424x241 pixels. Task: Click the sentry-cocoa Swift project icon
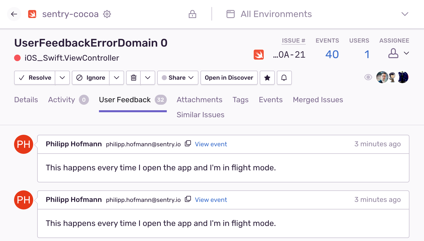pyautogui.click(x=32, y=14)
